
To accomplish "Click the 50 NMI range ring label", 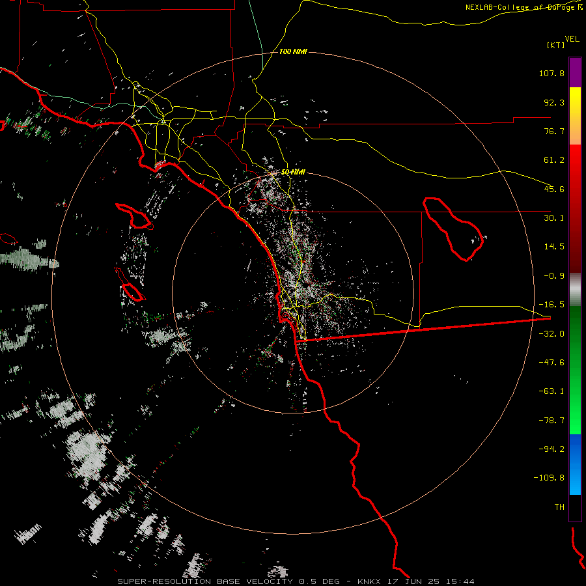I will point(293,173).
